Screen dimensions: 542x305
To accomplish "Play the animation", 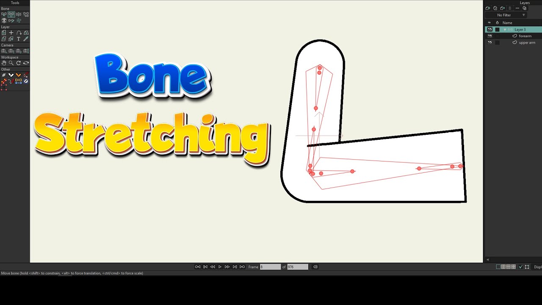I will pyautogui.click(x=220, y=267).
